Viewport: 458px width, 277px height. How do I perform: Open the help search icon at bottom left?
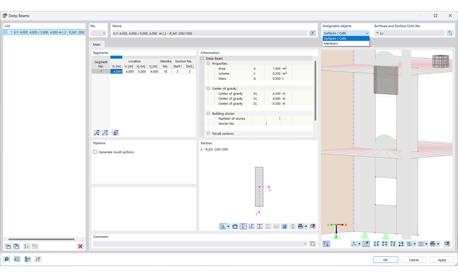[x=7, y=259]
